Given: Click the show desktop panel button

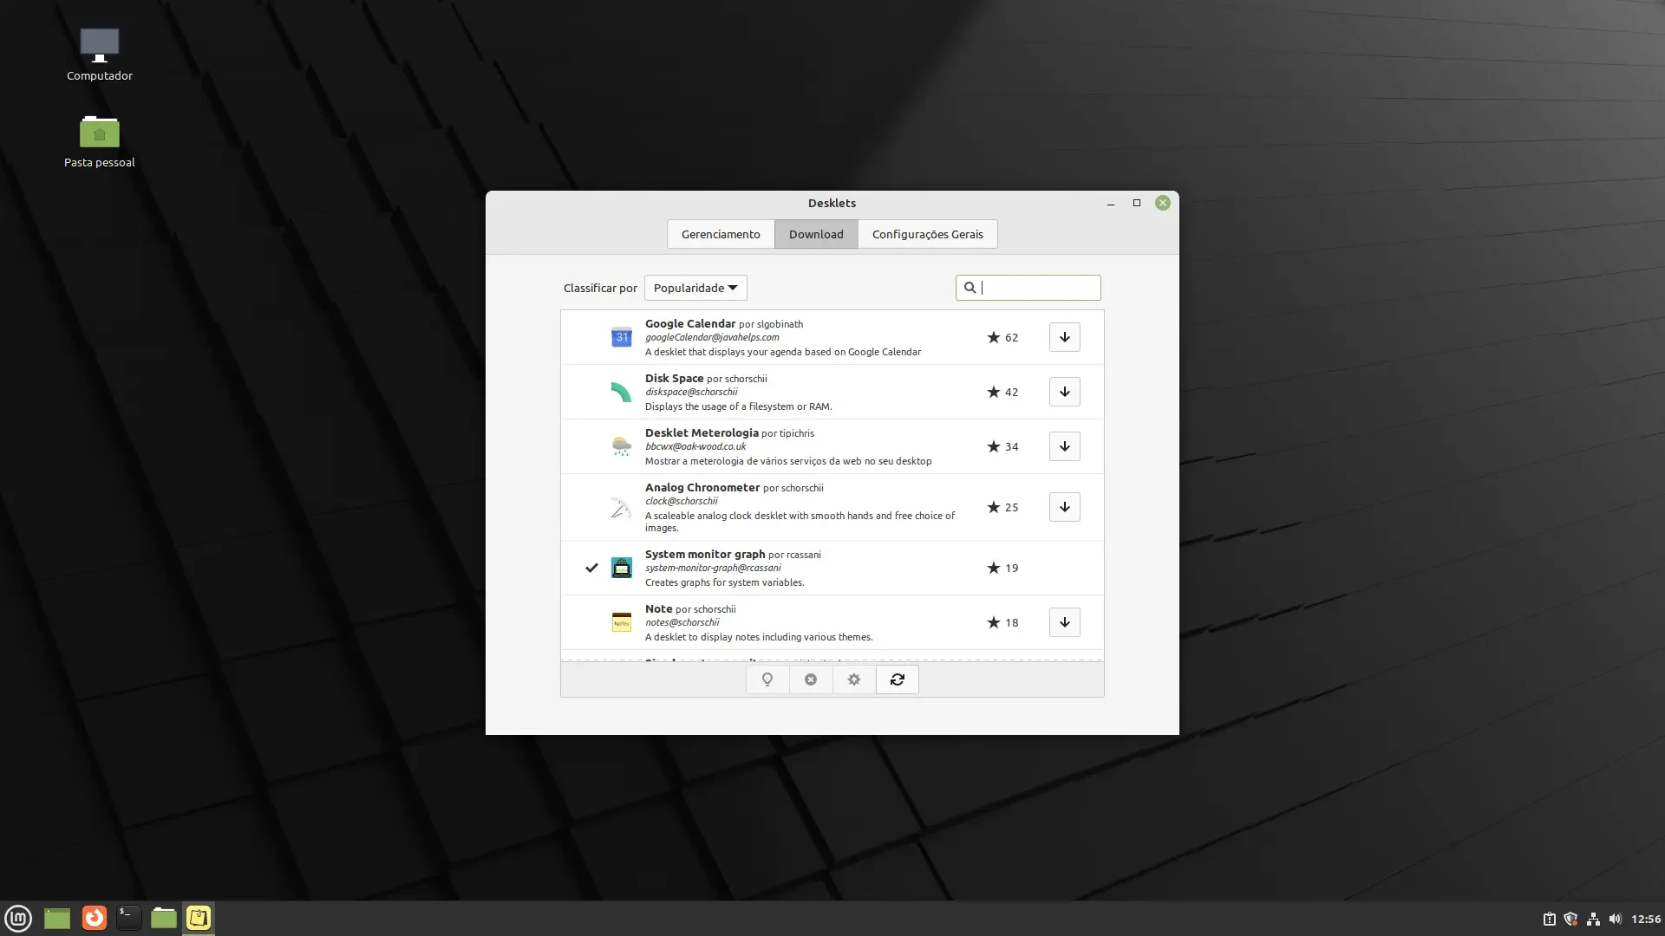Looking at the screenshot, I should point(57,918).
